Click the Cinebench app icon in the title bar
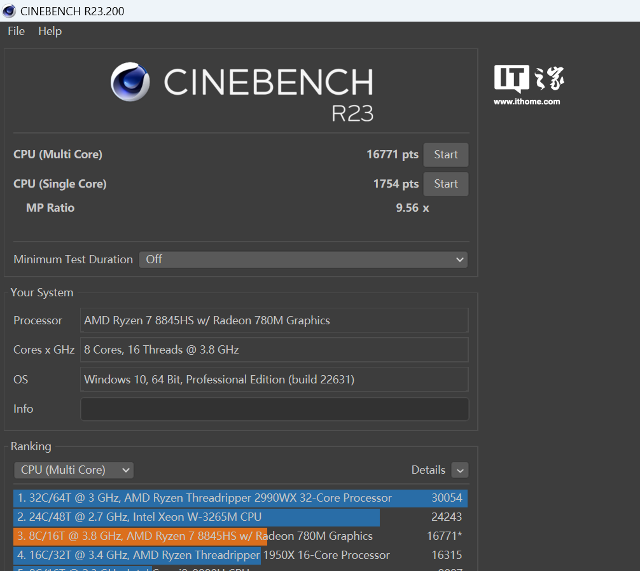Image resolution: width=640 pixels, height=571 pixels. [x=10, y=11]
